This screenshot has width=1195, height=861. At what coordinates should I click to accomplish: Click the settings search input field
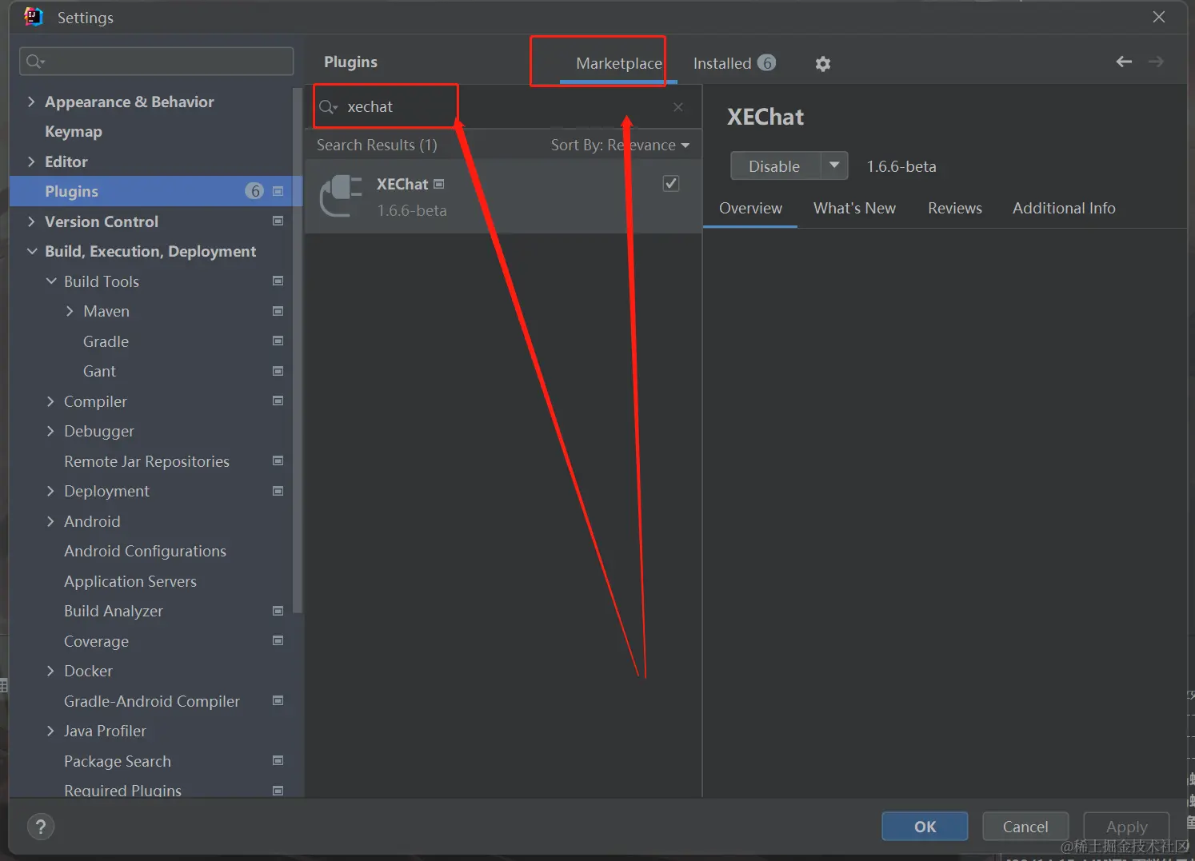pos(157,62)
